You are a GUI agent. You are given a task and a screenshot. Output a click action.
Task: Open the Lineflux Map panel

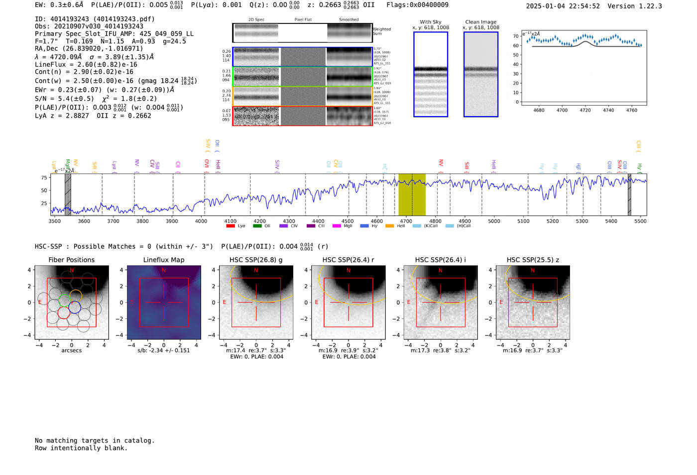[164, 303]
